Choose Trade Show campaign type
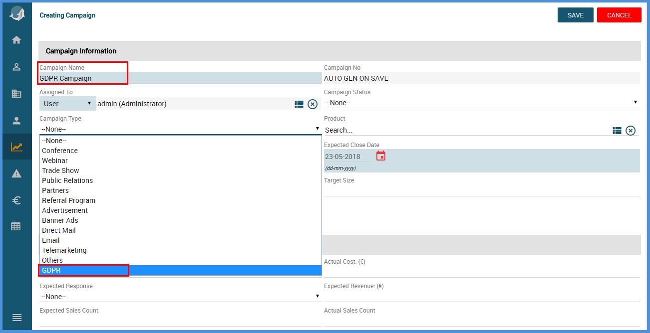Viewport: 650px width, 333px height. coord(180,170)
